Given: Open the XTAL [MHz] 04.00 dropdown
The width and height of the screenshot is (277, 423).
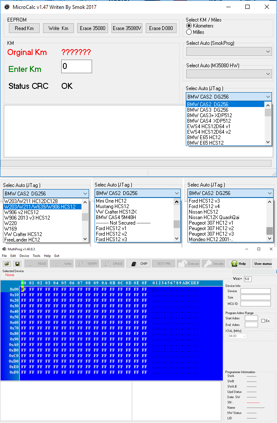Looking at the screenshot, I should tap(237, 336).
